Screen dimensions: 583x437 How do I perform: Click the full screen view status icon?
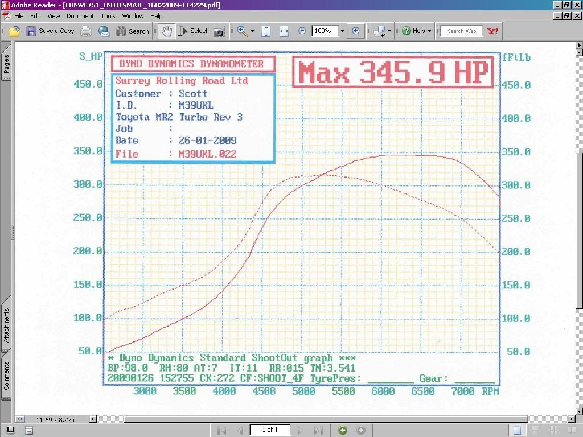(11, 430)
